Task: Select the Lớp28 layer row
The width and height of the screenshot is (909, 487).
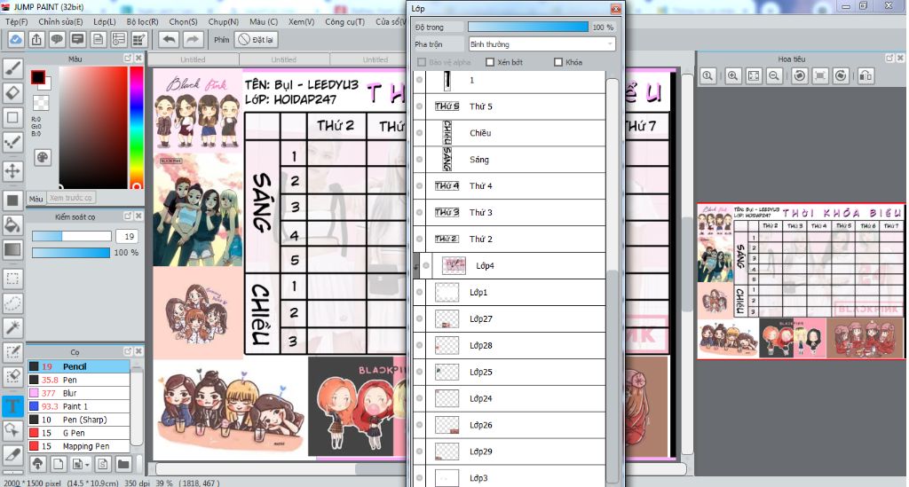Action: click(509, 345)
